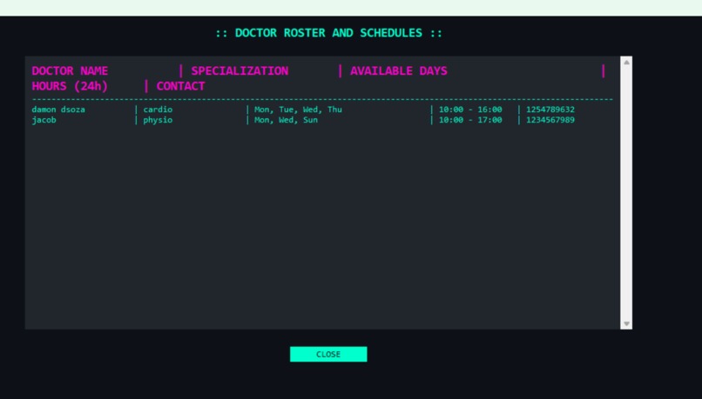
Task: Click the 'AVAILABLE DAYS' column header
Action: (398, 71)
